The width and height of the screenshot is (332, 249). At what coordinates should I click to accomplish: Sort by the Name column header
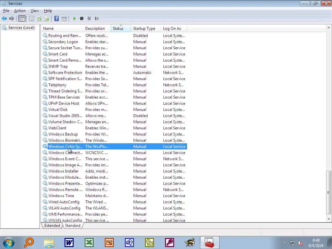click(x=63, y=29)
